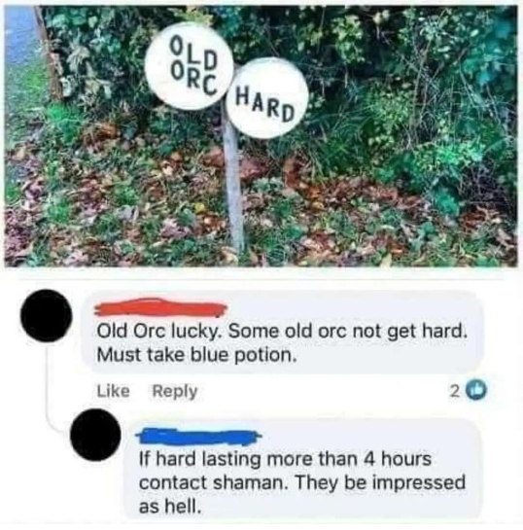The image size is (523, 530).
Task: Open first commenter's black profile avatar
Action: [x=46, y=316]
